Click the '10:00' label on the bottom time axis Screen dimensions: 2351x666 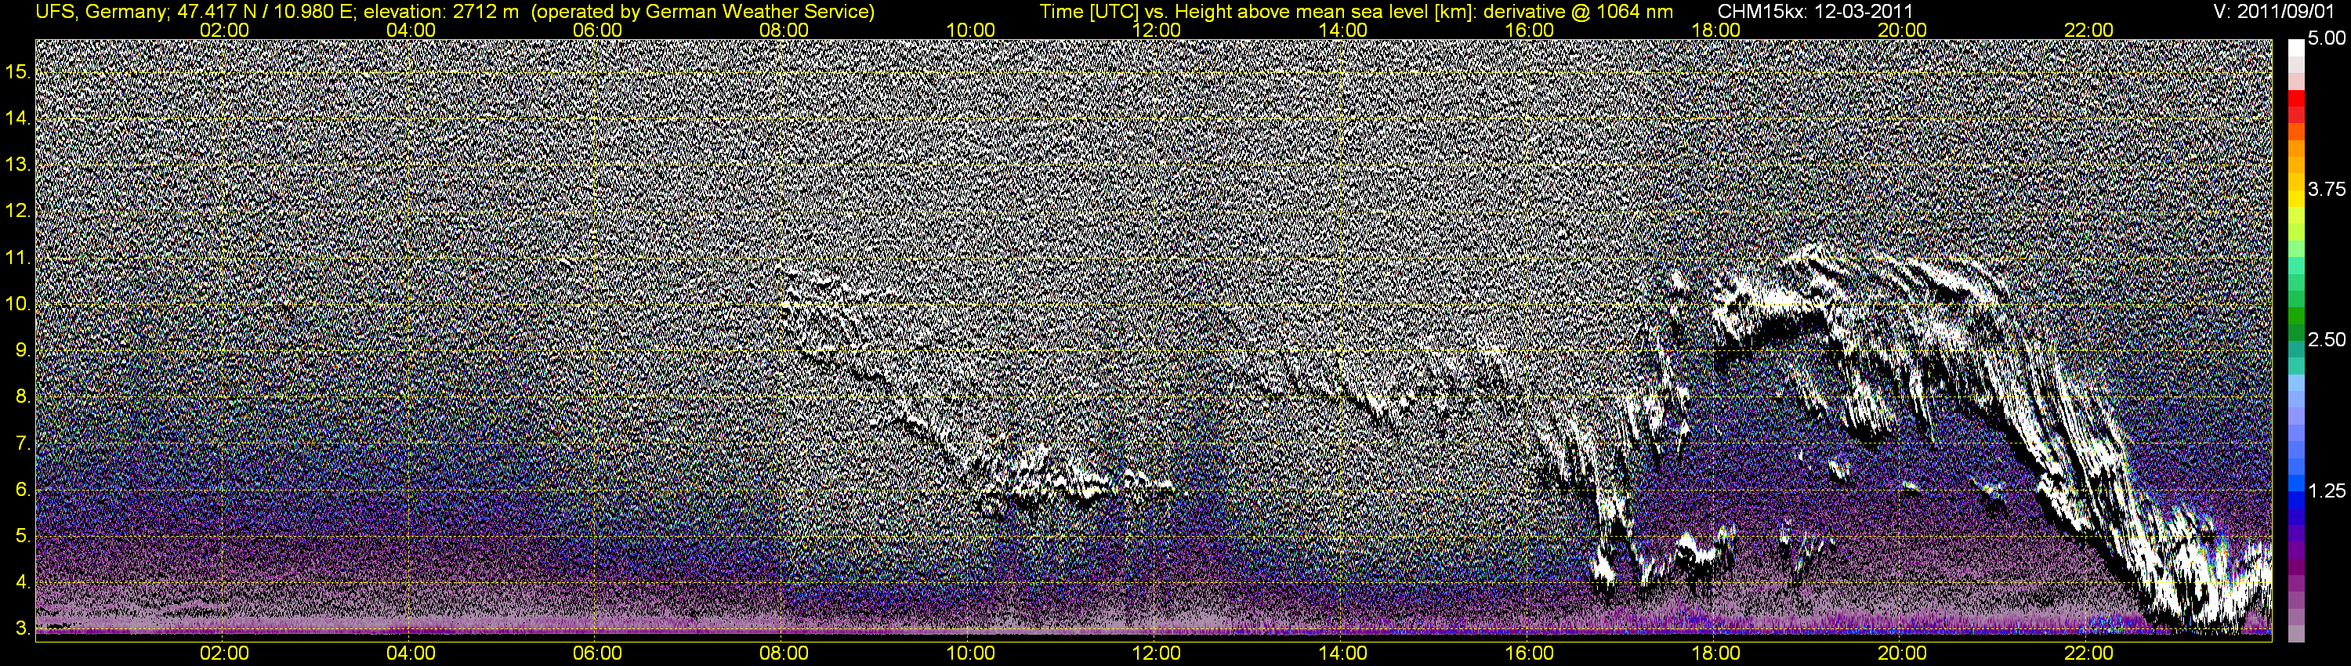click(970, 653)
